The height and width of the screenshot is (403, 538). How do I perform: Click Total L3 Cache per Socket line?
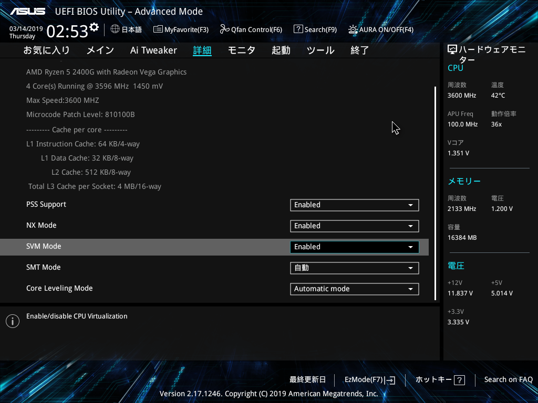tap(95, 186)
